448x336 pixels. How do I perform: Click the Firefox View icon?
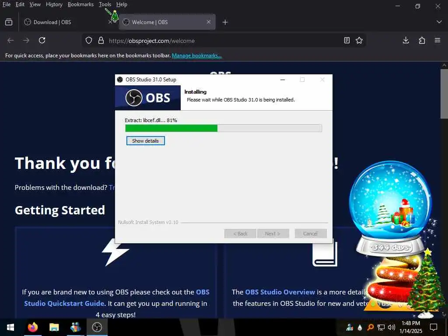[x=9, y=22]
